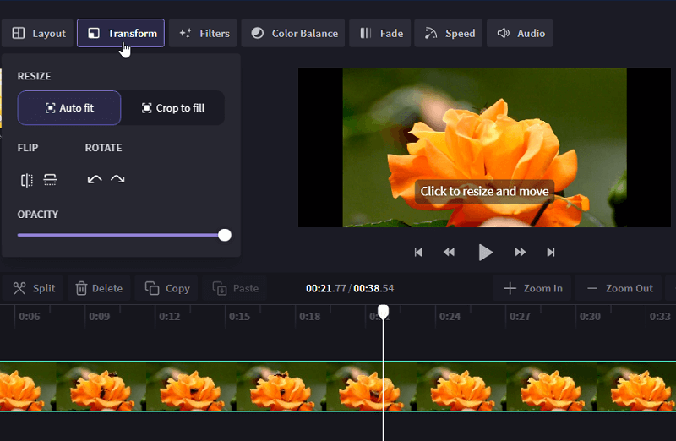Flip the clip vertically
The height and width of the screenshot is (441, 676).
coord(50,180)
